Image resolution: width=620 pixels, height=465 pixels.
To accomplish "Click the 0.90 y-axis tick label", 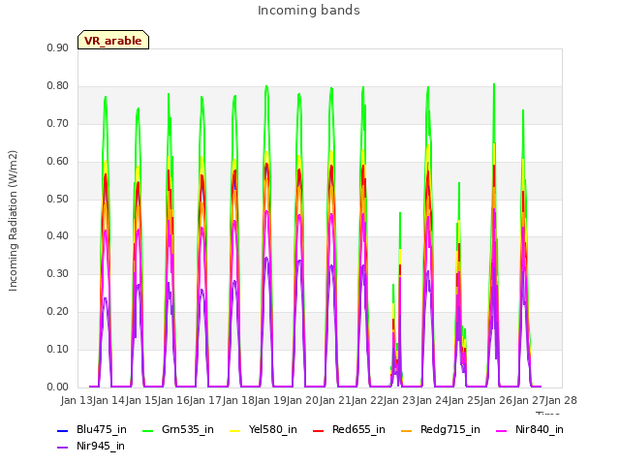I will click(x=58, y=48).
